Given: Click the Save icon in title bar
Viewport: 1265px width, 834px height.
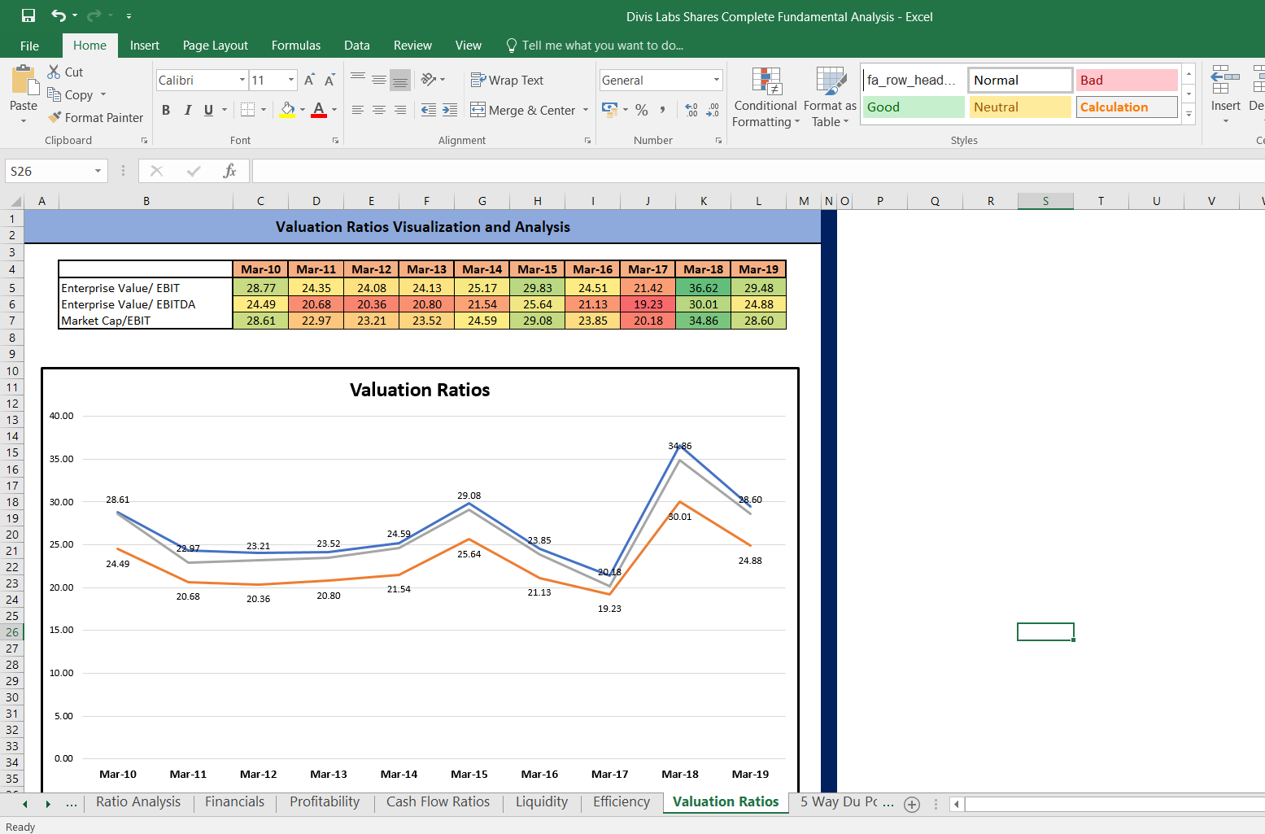Looking at the screenshot, I should click(x=28, y=15).
